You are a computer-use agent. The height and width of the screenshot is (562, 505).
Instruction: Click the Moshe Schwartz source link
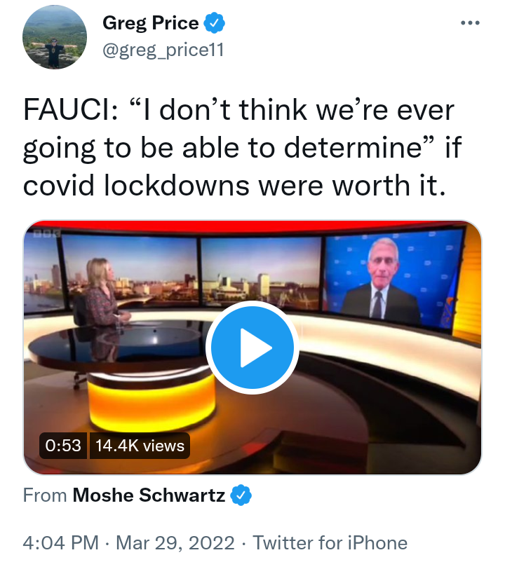(x=149, y=495)
